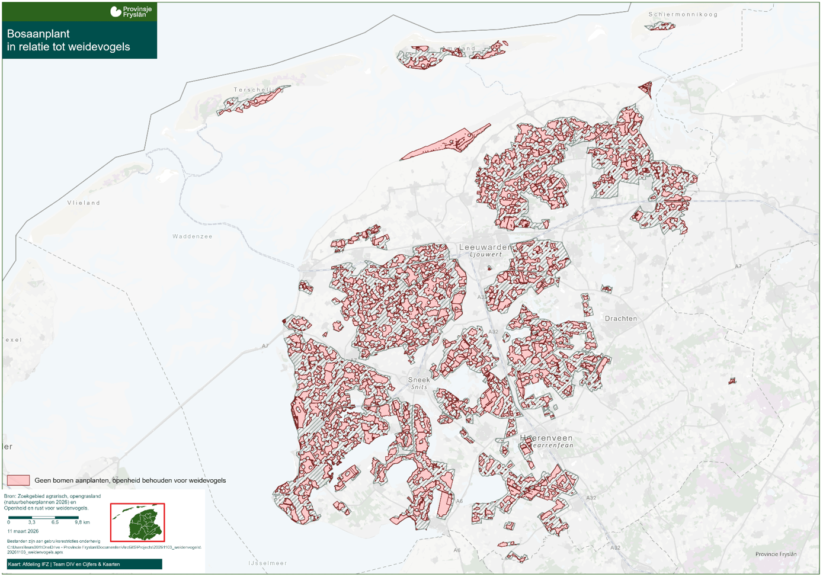
Task: Click the Fryslân overview inset map
Action: pos(137,522)
